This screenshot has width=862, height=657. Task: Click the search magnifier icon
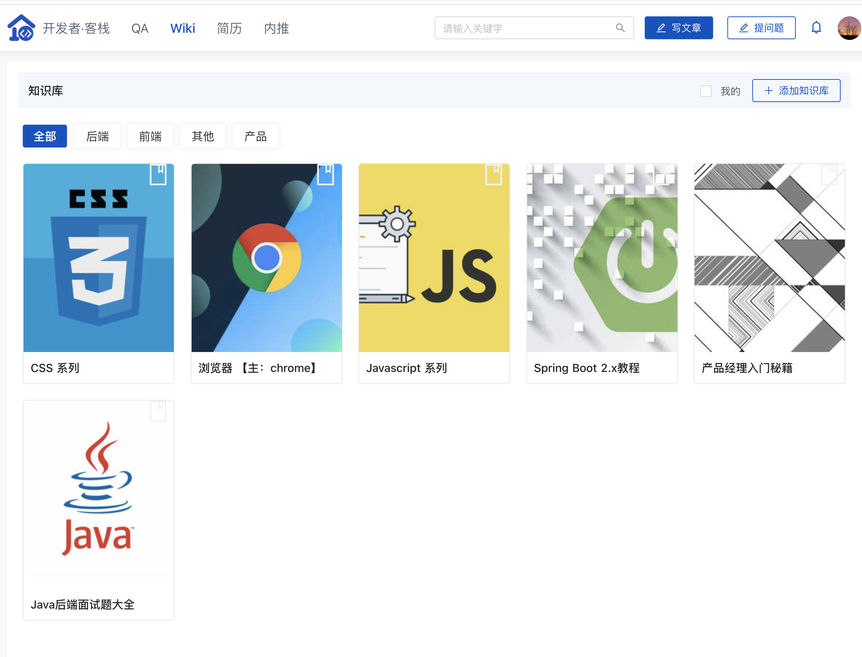coord(620,28)
